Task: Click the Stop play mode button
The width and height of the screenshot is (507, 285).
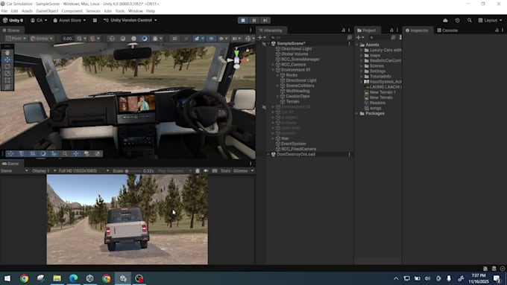Action: [243, 20]
